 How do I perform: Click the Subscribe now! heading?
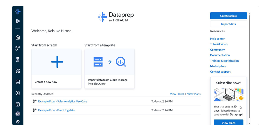228,83
